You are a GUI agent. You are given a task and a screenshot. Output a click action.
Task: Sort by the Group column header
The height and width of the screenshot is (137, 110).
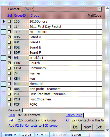[x=35, y=16]
